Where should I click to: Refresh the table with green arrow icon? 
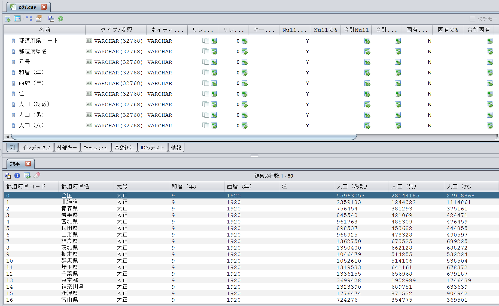pyautogui.click(x=61, y=19)
